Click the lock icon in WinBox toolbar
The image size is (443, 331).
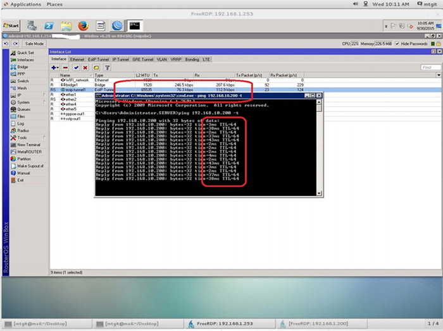438,44
